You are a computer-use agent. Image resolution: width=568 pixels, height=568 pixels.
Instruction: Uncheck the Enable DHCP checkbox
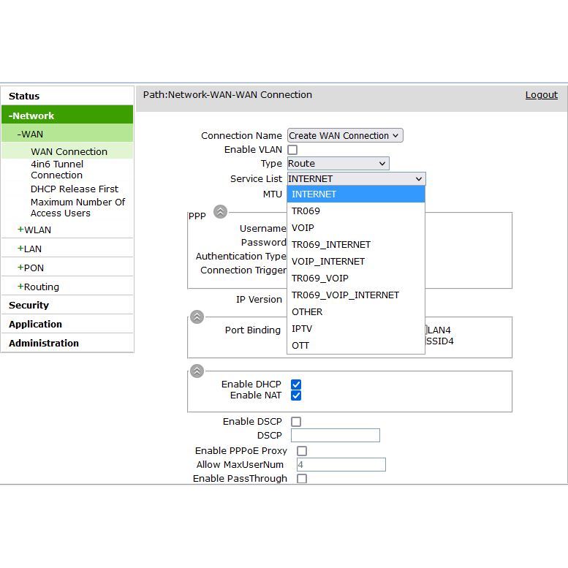(x=296, y=385)
